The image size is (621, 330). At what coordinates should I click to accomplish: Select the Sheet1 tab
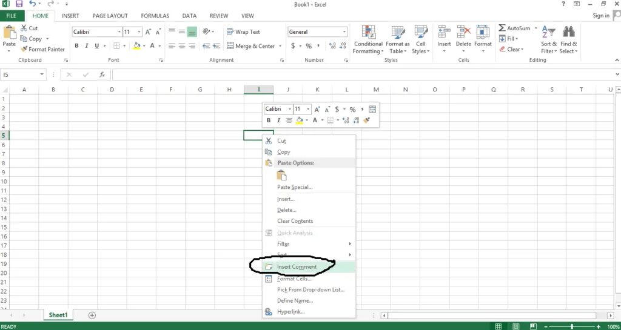(x=58, y=315)
